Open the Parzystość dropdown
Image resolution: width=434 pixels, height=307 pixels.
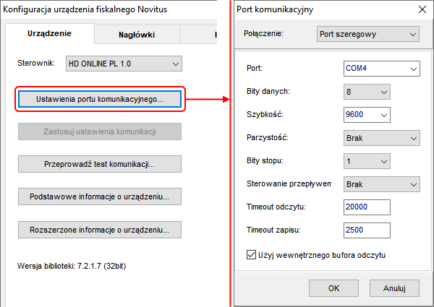pyautogui.click(x=382, y=138)
